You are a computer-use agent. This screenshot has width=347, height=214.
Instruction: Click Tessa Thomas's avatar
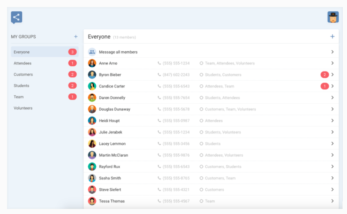(x=92, y=201)
